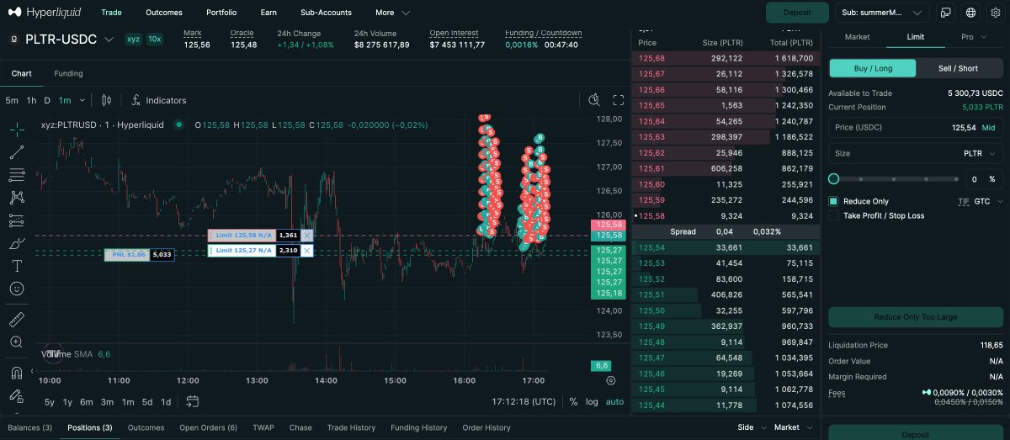This screenshot has width=1010, height=440.
Task: Click the 125,54 bid row in order book
Action: [726, 247]
